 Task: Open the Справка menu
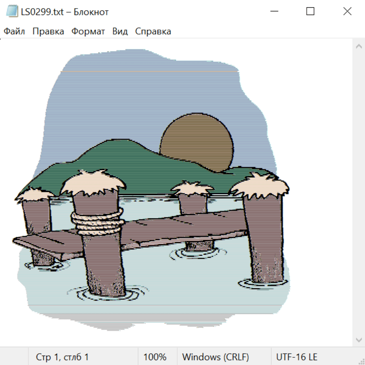pyautogui.click(x=153, y=32)
